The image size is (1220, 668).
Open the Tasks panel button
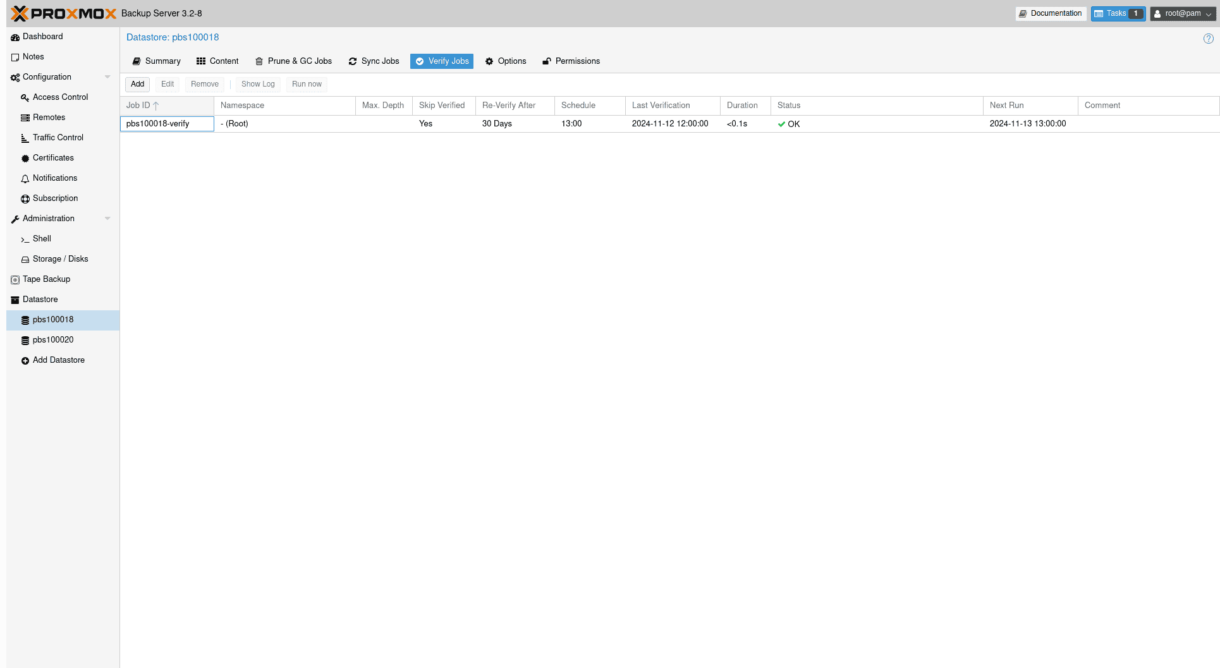[x=1117, y=13]
